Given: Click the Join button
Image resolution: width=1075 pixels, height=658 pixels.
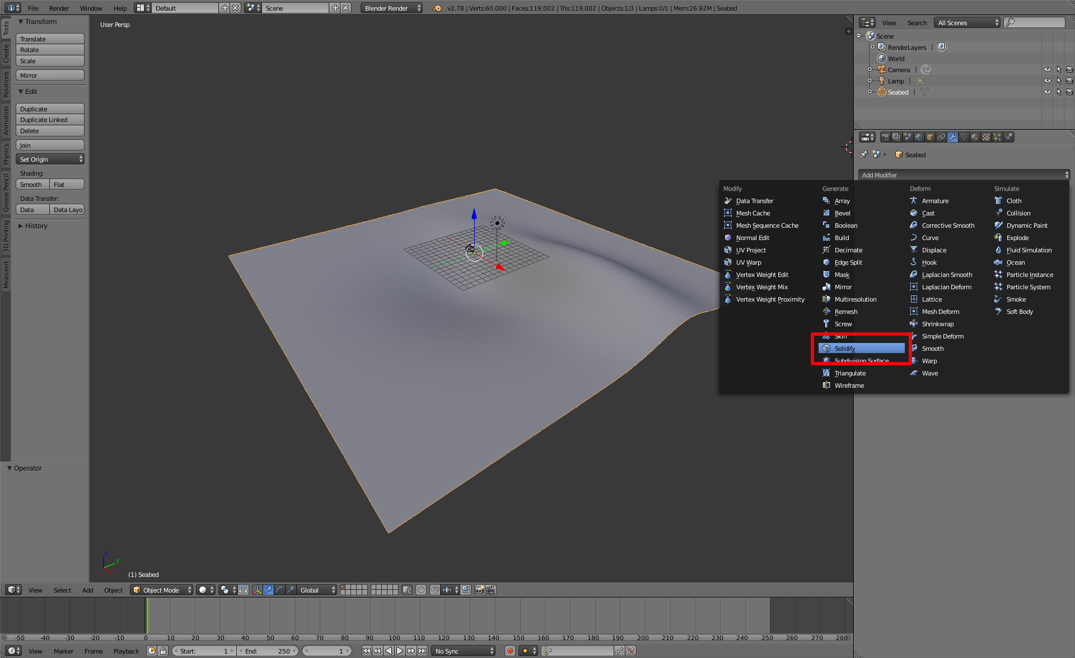Looking at the screenshot, I should click(50, 145).
